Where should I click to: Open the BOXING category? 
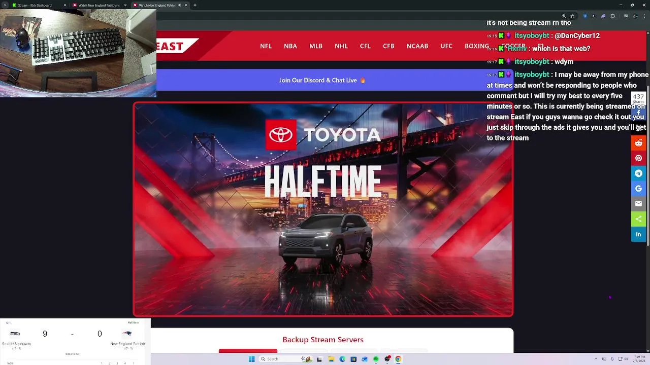[x=477, y=46]
